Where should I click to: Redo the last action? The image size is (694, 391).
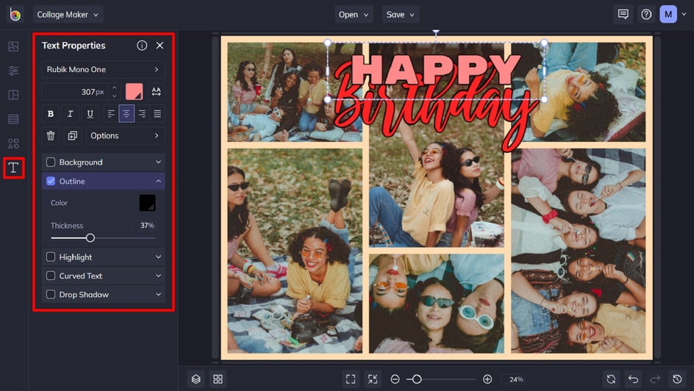[x=655, y=379]
